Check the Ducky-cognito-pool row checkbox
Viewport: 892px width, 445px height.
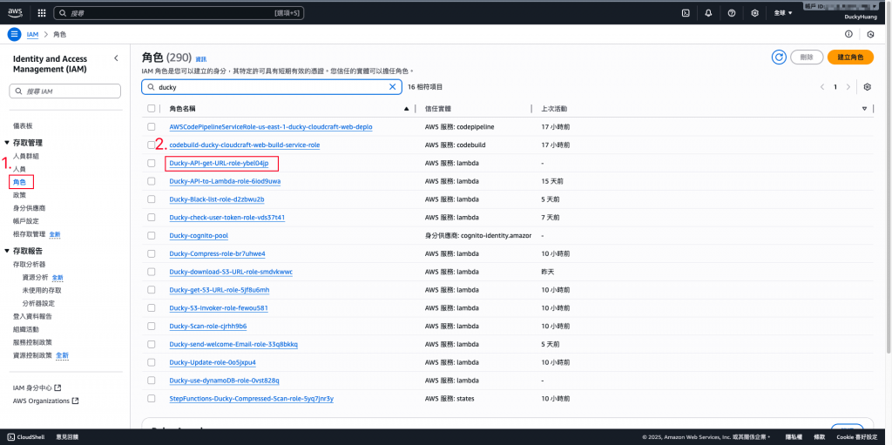click(x=152, y=236)
